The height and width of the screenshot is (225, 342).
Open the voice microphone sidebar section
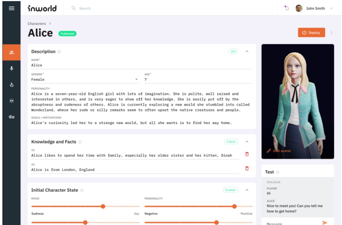tap(11, 69)
